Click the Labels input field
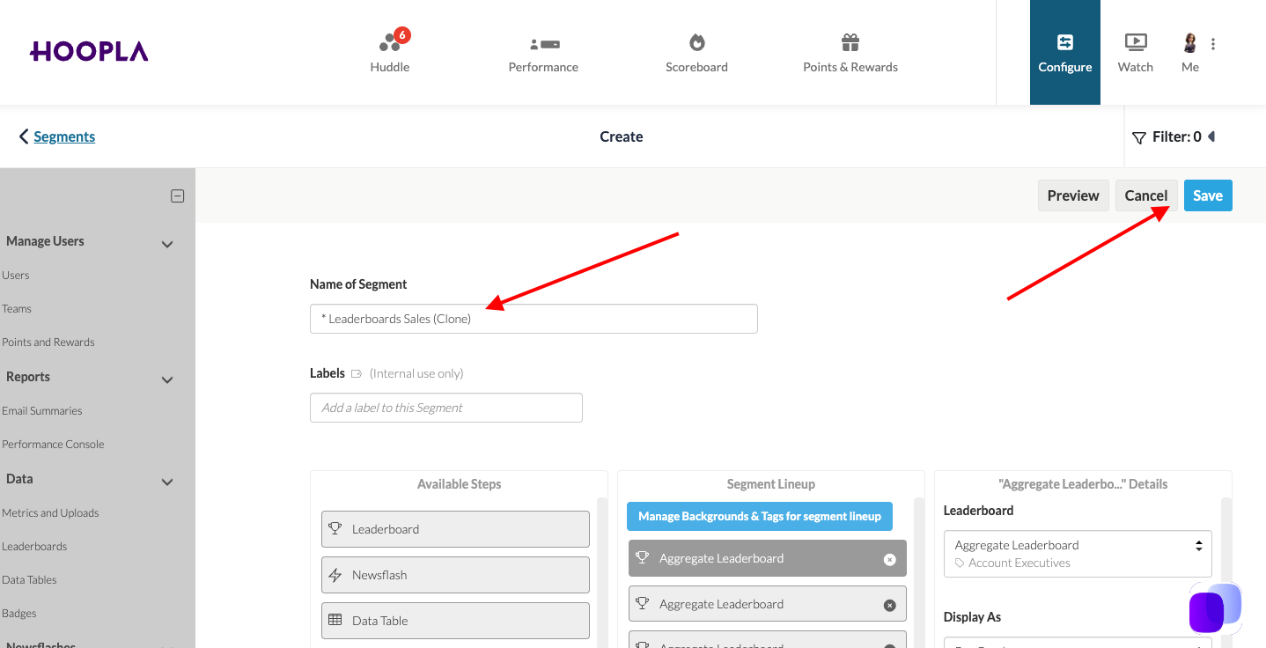Image resolution: width=1266 pixels, height=648 pixels. pos(446,408)
